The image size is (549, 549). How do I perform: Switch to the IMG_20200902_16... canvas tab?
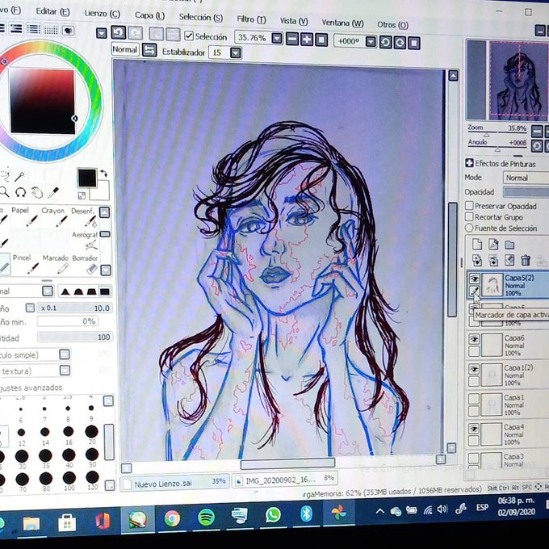click(285, 480)
